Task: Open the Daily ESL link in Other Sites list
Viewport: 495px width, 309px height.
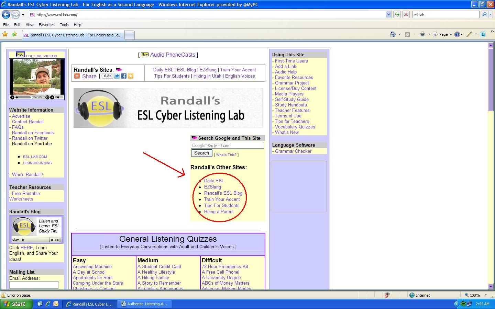Action: tap(214, 181)
